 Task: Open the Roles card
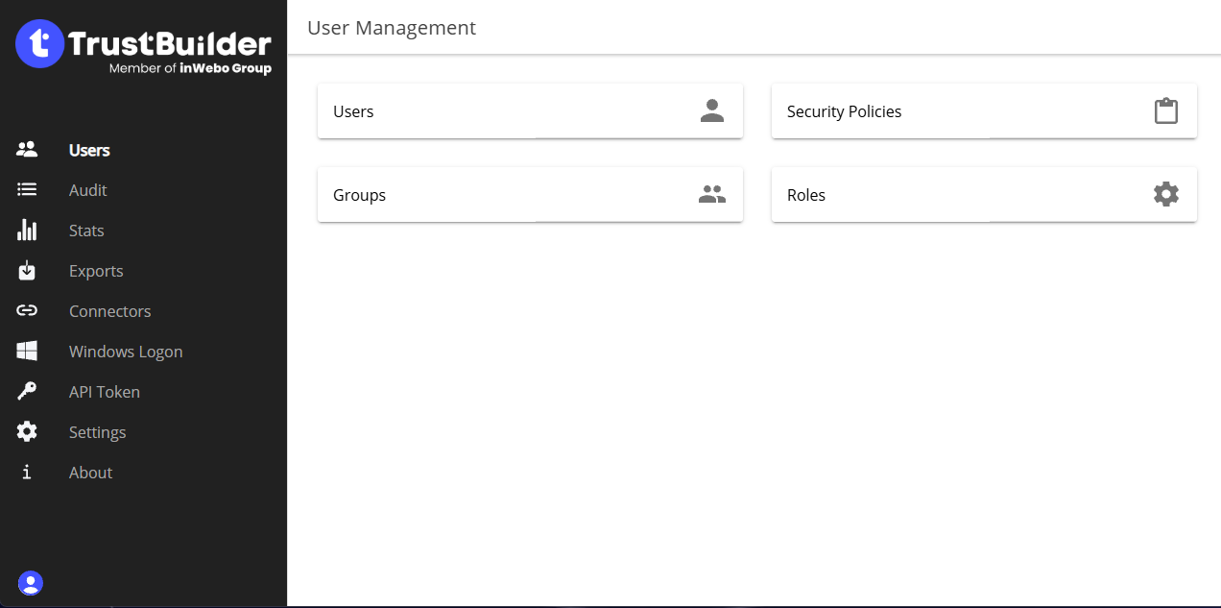coord(984,195)
